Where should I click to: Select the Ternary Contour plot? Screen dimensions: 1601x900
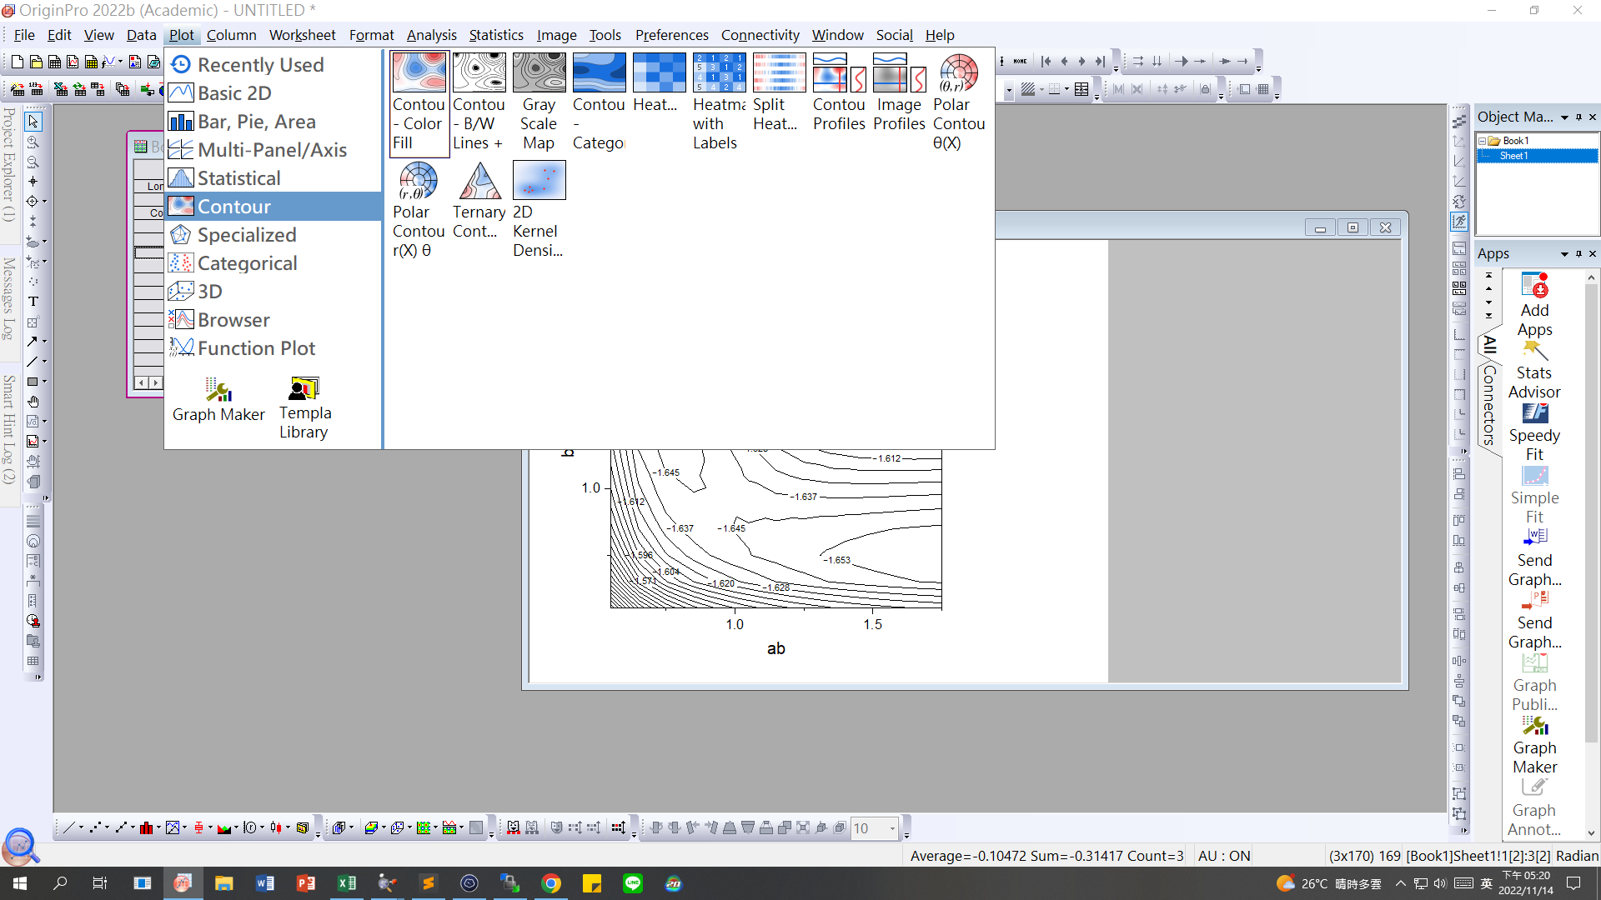(x=479, y=201)
